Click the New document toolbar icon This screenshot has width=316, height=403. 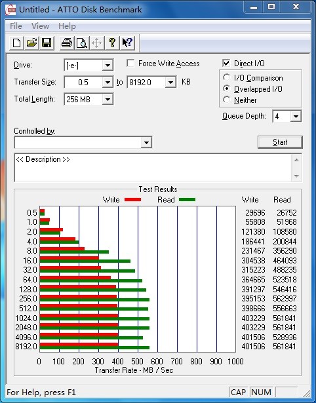(x=16, y=43)
